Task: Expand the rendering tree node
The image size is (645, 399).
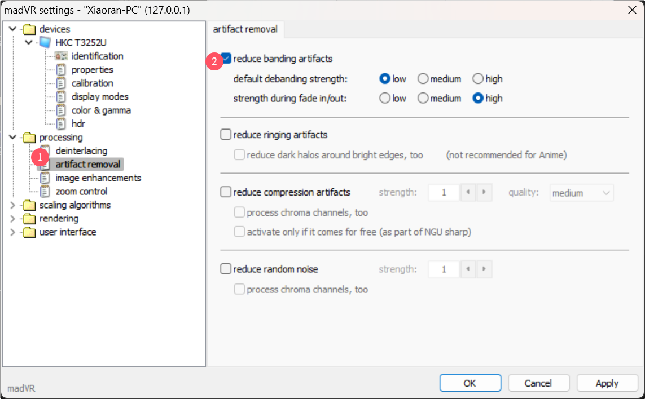Action: click(x=13, y=219)
